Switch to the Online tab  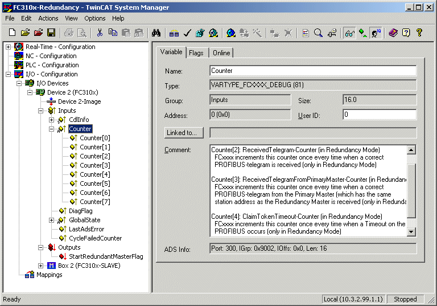tap(221, 53)
